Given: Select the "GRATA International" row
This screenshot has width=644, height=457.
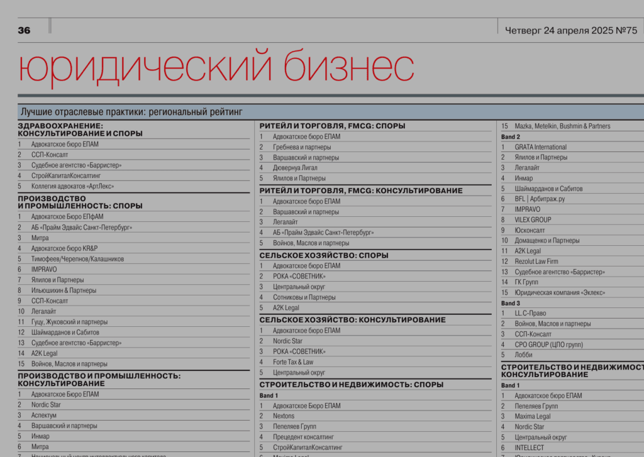Looking at the screenshot, I should coord(572,147).
